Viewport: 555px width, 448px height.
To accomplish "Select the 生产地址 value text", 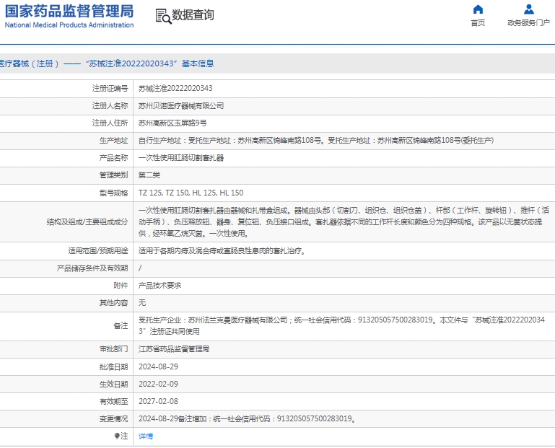I will 316,140.
